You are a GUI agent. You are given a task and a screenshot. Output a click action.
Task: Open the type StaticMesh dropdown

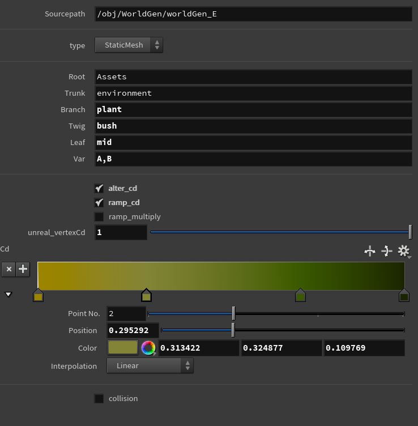point(129,45)
